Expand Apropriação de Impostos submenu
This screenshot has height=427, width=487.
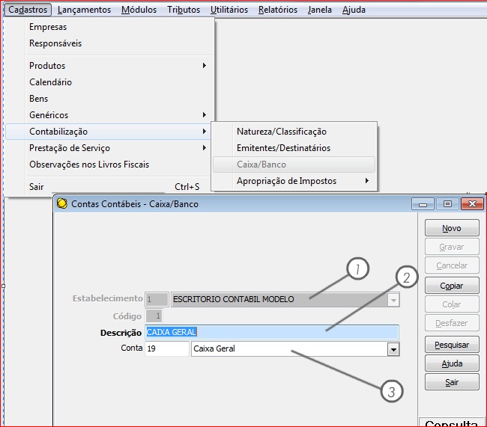click(294, 181)
